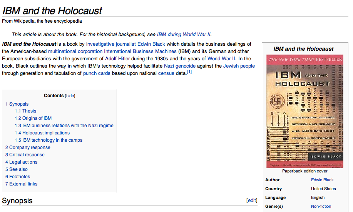Follow the punch cards link
Screen dimensions: 353x212
pos(97,73)
